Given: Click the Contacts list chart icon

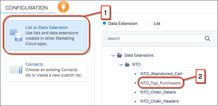Looking at the screenshot, I should 16,69.
